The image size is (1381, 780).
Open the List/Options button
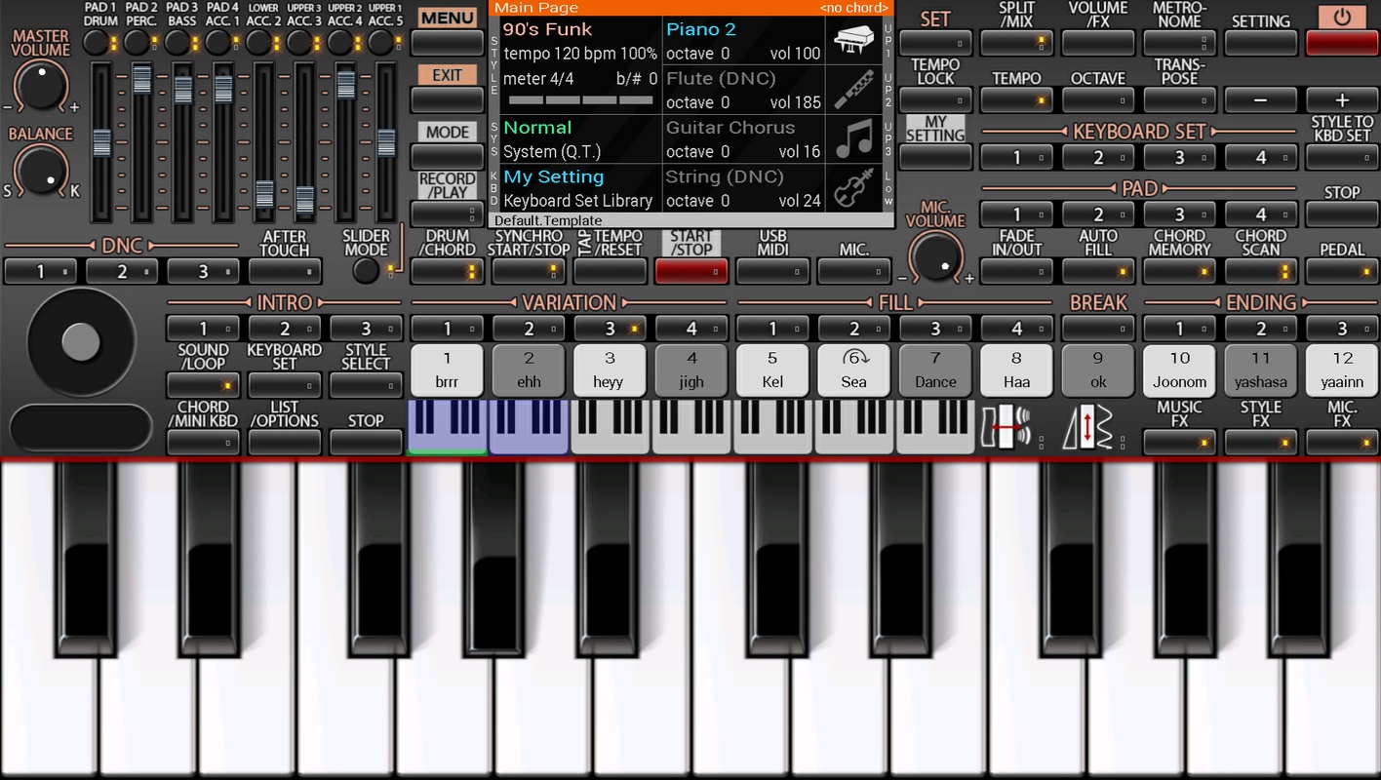(x=285, y=442)
